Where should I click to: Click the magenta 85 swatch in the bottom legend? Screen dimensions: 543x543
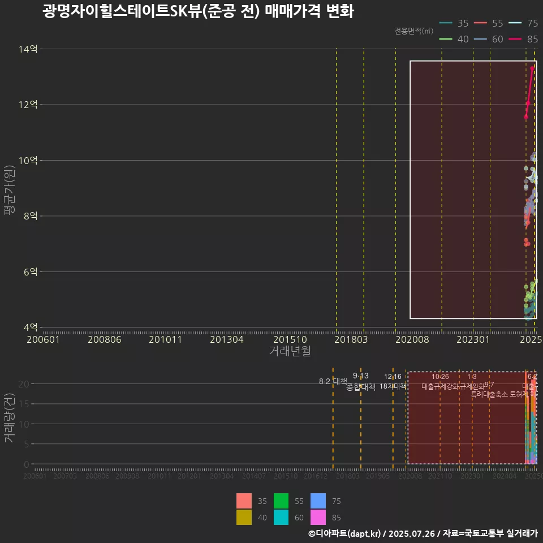click(x=318, y=517)
